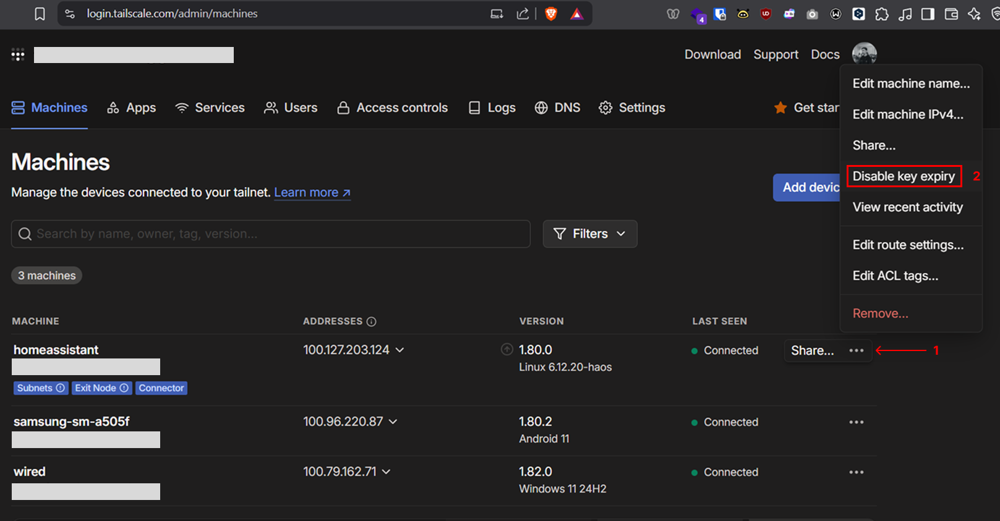1000x521 pixels.
Task: Select Disable key expiry menu option
Action: 904,176
